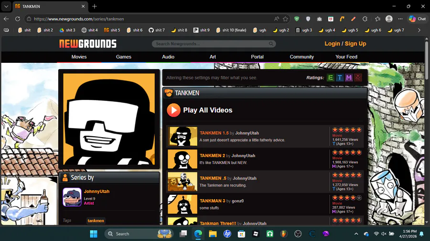Open the Community menu

click(x=301, y=57)
